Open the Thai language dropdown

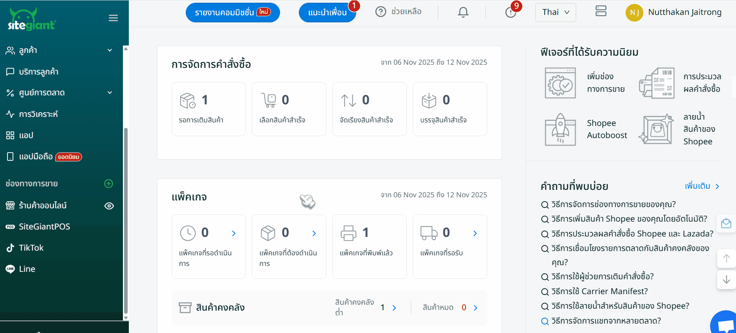(x=555, y=12)
